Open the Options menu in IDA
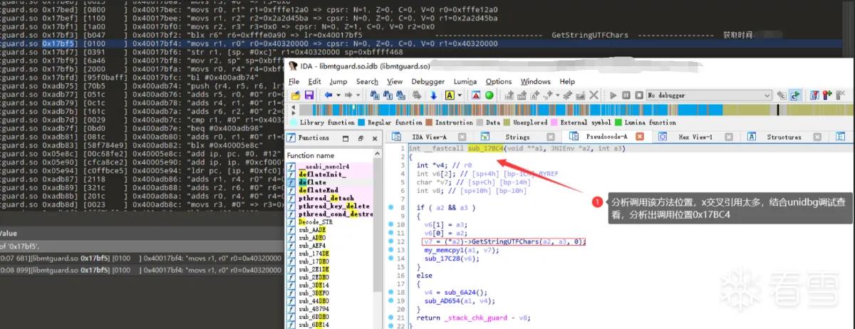The height and width of the screenshot is (329, 855). [499, 82]
